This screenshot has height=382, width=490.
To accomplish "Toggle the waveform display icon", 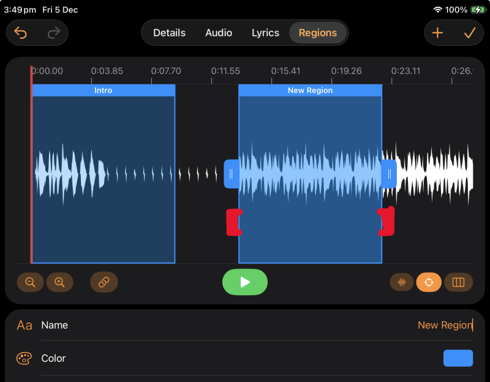I will point(402,282).
